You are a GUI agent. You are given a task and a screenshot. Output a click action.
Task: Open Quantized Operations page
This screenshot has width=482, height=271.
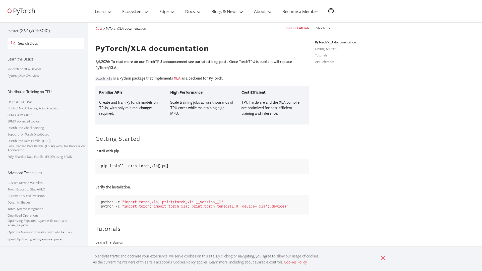[x=23, y=216]
